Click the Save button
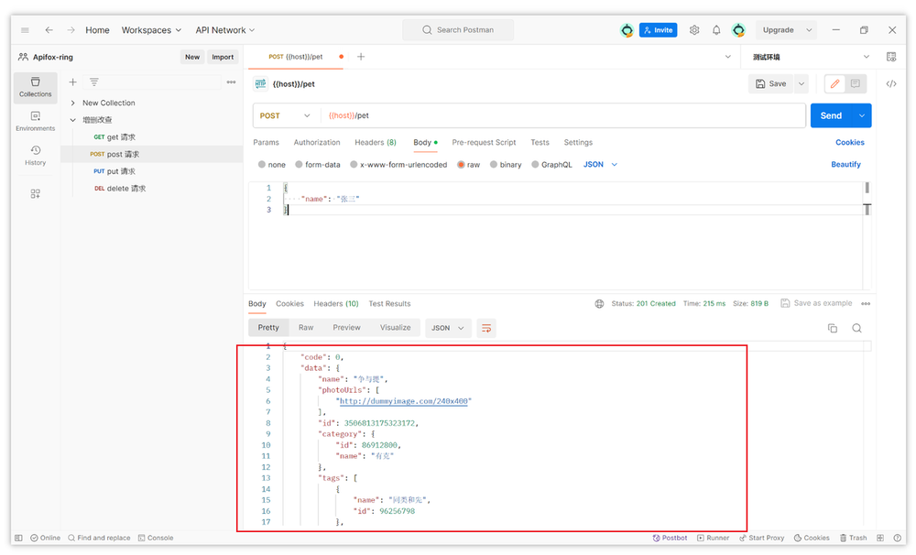916x555 pixels. click(x=771, y=83)
